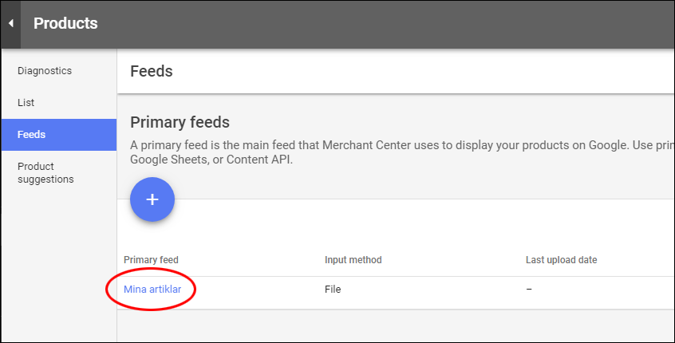Click the Primary feed column header
The height and width of the screenshot is (343, 675).
152,260
